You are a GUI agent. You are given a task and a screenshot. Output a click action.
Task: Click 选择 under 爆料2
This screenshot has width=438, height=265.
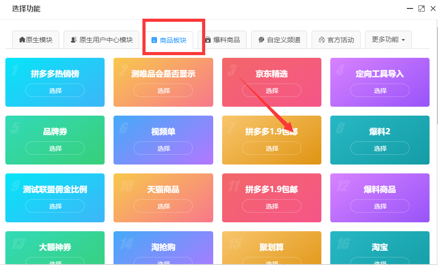coord(380,148)
